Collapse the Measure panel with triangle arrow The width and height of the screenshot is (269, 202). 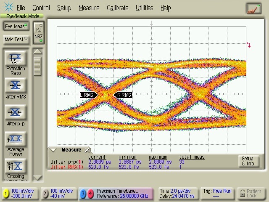tap(53, 150)
